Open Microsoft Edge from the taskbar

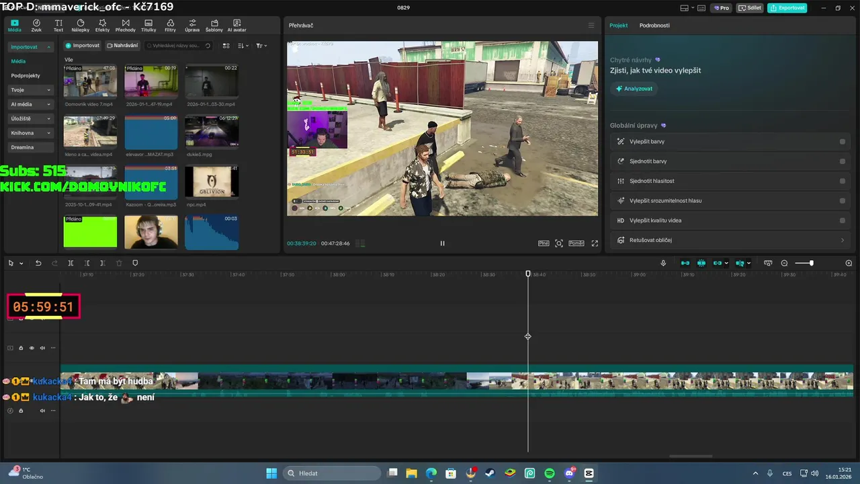[x=431, y=473]
